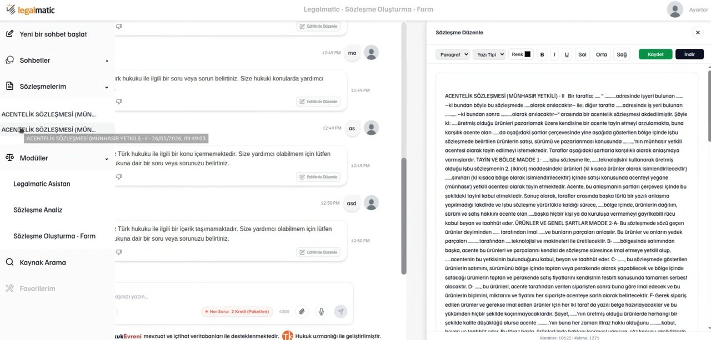
Task: Open the Sözleşme Analiz module
Action: point(38,210)
